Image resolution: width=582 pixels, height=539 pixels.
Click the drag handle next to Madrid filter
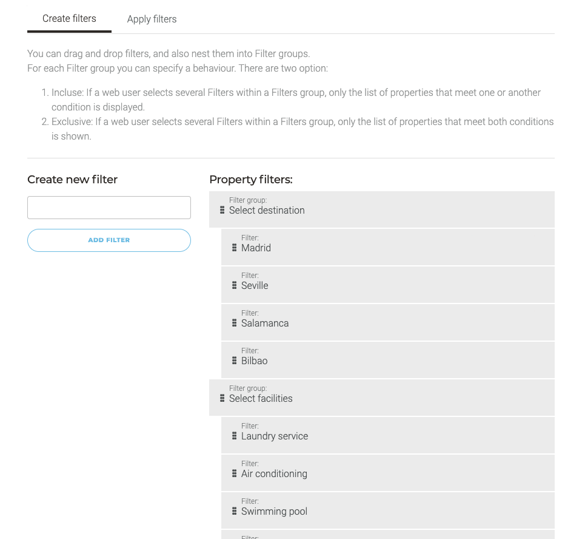tap(235, 247)
